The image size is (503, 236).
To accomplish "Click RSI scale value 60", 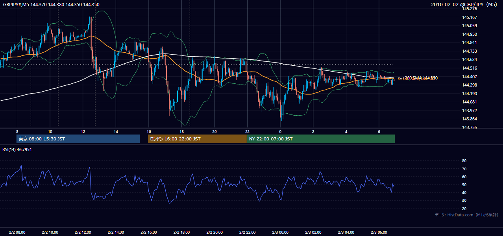I will [x=464, y=177].
